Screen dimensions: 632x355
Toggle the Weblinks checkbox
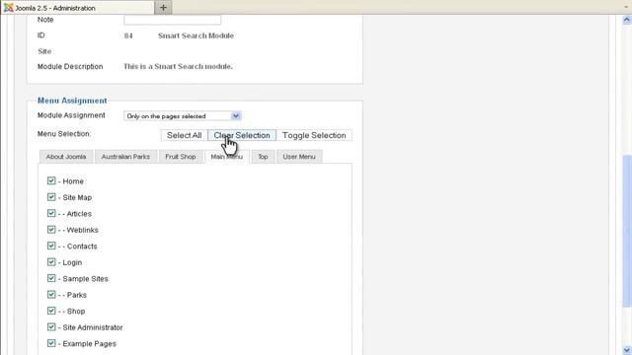coord(51,230)
